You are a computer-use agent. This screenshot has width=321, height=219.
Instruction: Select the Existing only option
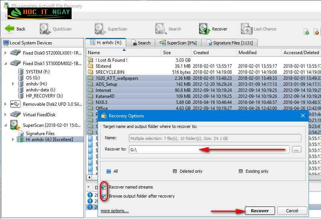pos(241,171)
